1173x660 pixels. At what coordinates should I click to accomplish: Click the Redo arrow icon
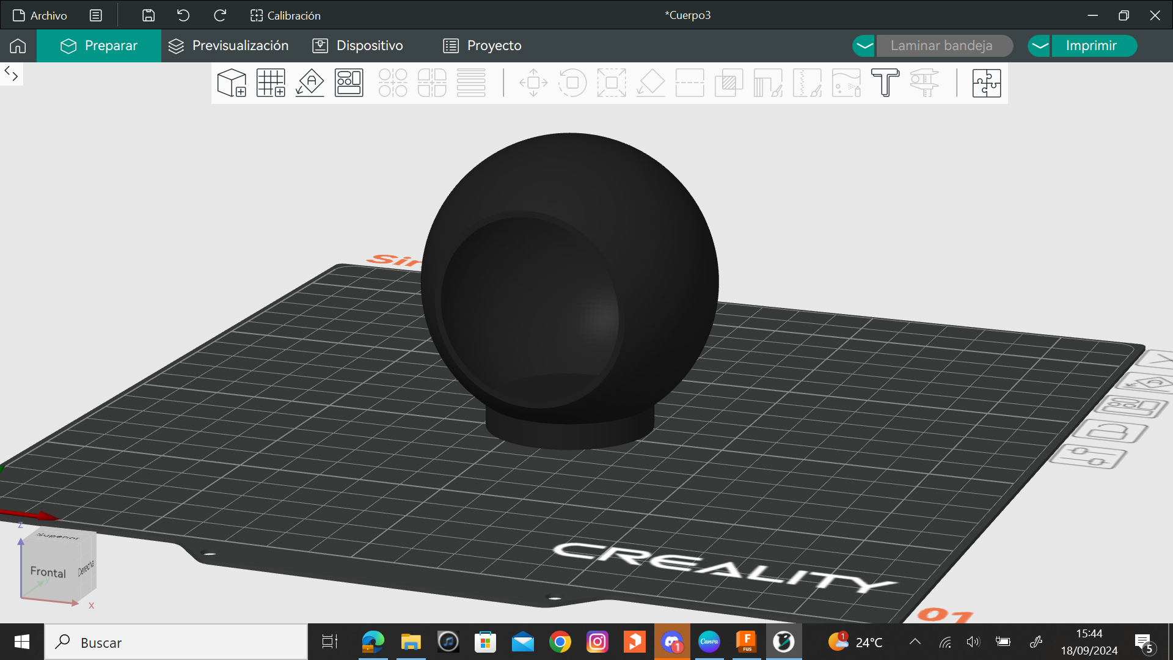click(x=220, y=15)
